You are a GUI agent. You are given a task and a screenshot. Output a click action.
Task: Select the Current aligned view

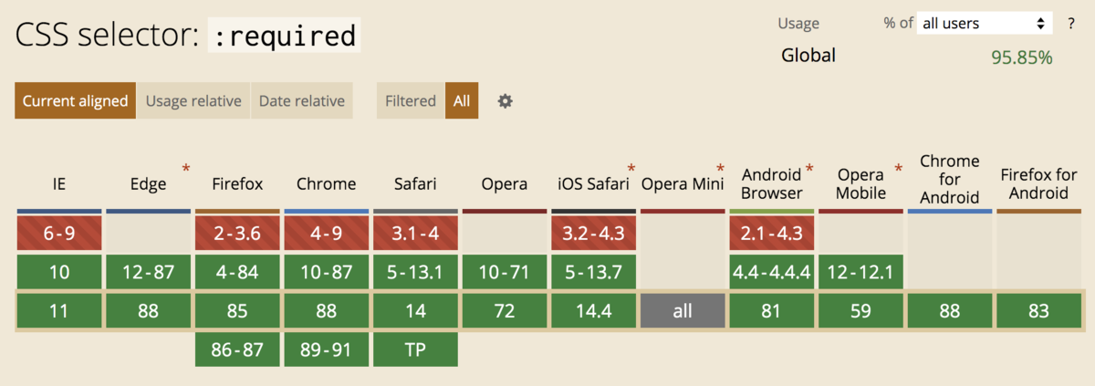click(x=75, y=100)
